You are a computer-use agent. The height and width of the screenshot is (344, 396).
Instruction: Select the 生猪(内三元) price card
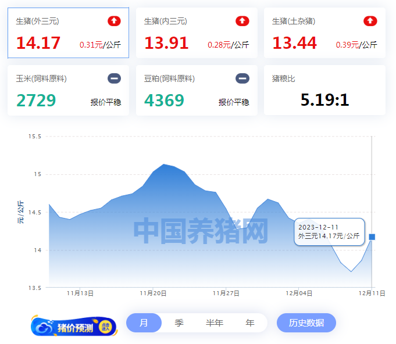click(x=197, y=33)
